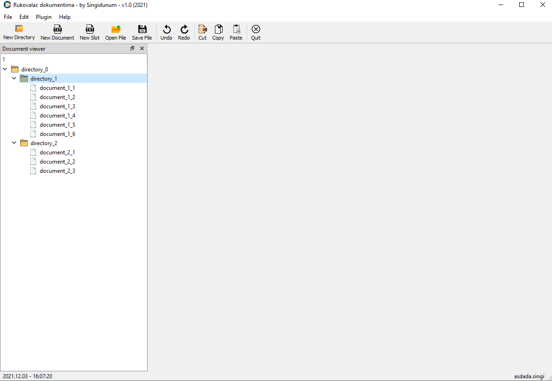The image size is (552, 381).
Task: Click the New Directory toolbar icon
Action: click(19, 29)
